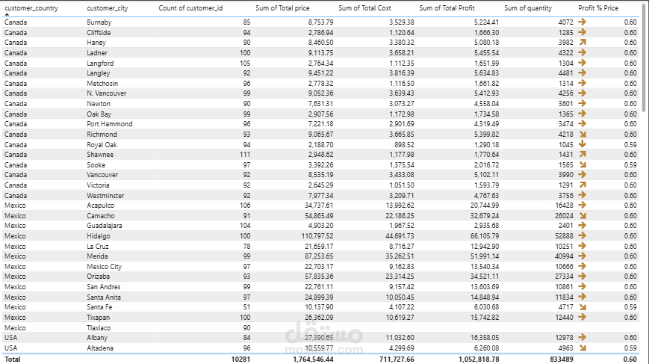Sort by Sum of quantity header
The width and height of the screenshot is (649, 364).
(528, 8)
